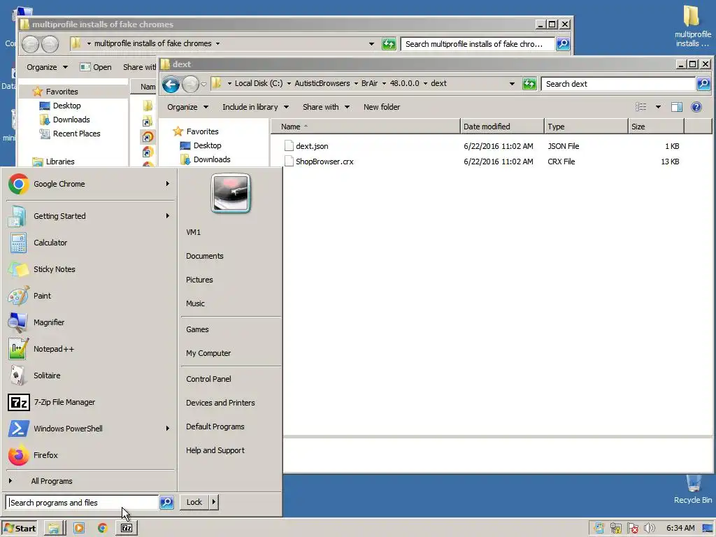
Task: Click Open in multiprofile installs window
Action: point(96,67)
